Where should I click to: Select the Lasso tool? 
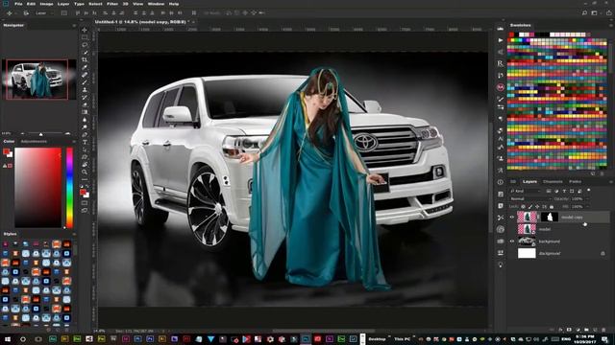click(x=85, y=45)
